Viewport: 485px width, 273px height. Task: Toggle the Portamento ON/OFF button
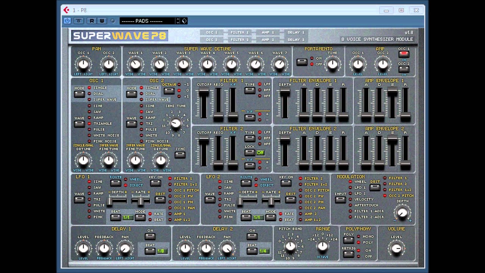tap(302, 62)
